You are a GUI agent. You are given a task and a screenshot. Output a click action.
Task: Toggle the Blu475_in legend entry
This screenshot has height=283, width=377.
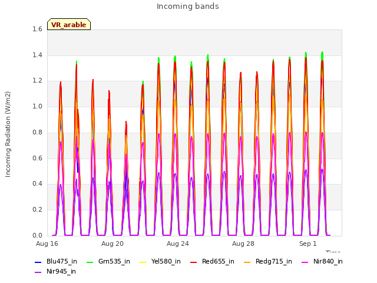56,261
